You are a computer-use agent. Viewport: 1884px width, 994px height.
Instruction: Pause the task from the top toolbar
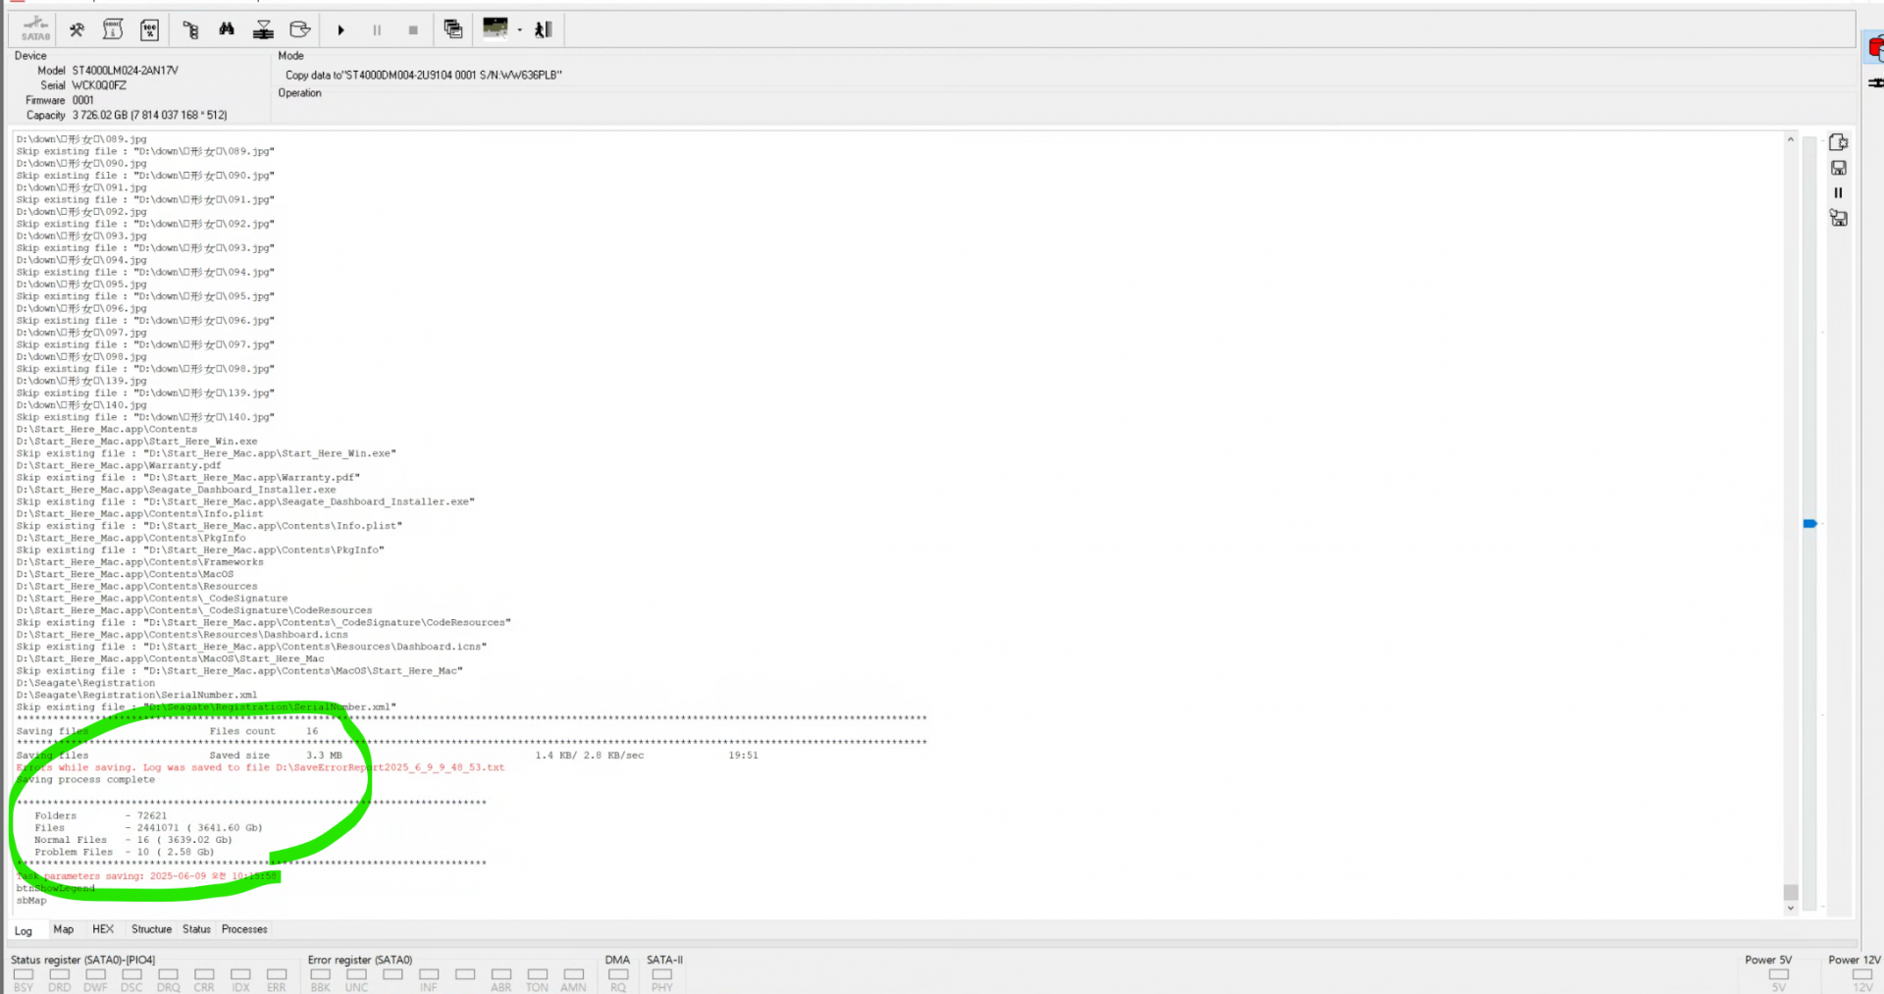coord(377,30)
